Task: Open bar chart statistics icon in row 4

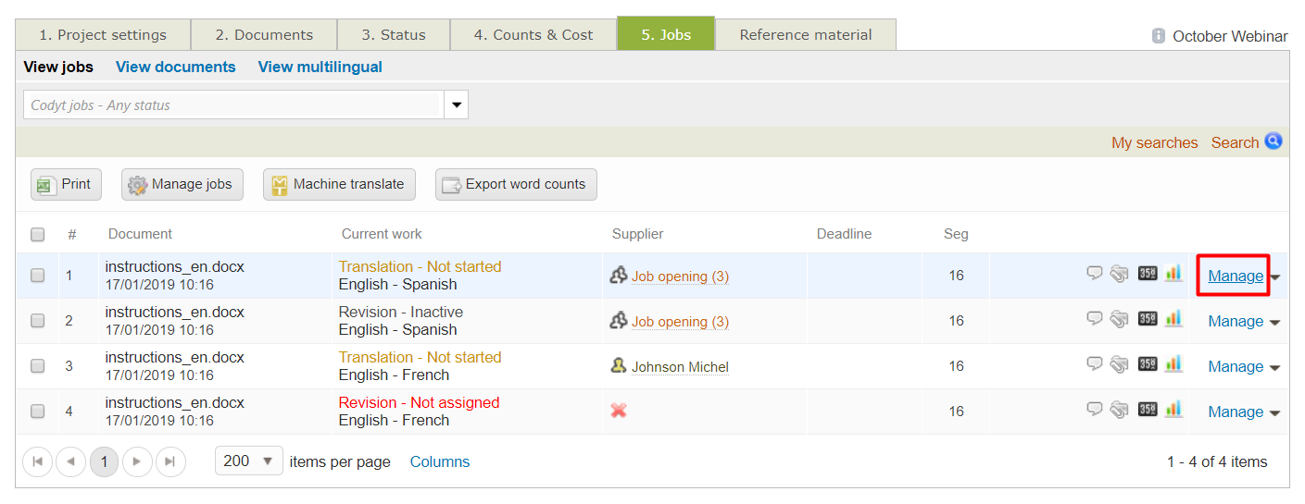Action: (1173, 409)
